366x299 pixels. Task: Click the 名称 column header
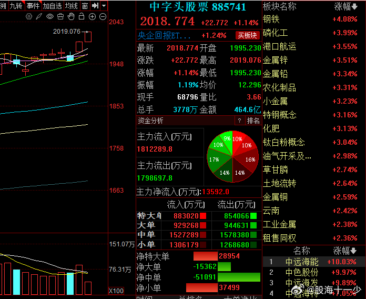click(x=301, y=251)
